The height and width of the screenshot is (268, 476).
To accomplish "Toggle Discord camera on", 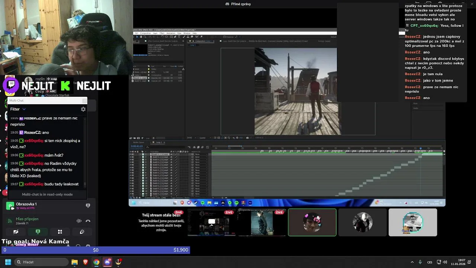I will pos(16,232).
